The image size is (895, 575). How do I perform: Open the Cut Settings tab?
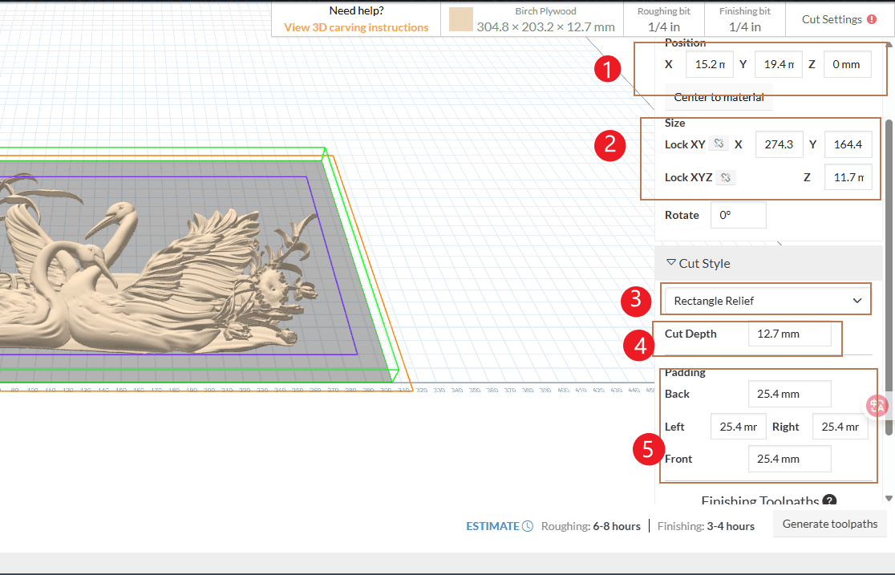839,19
